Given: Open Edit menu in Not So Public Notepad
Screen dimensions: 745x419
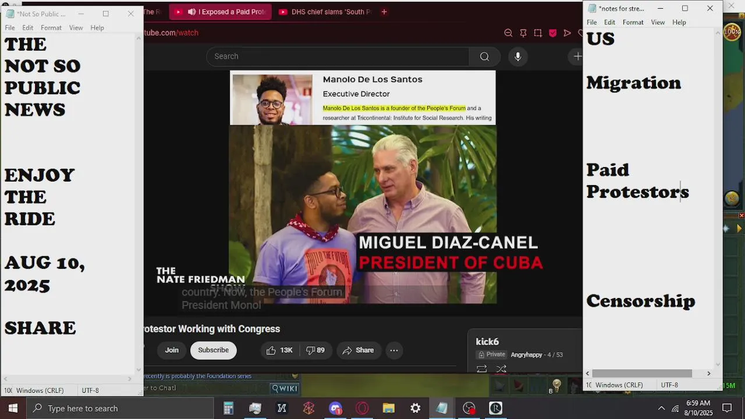Looking at the screenshot, I should pyautogui.click(x=28, y=28).
